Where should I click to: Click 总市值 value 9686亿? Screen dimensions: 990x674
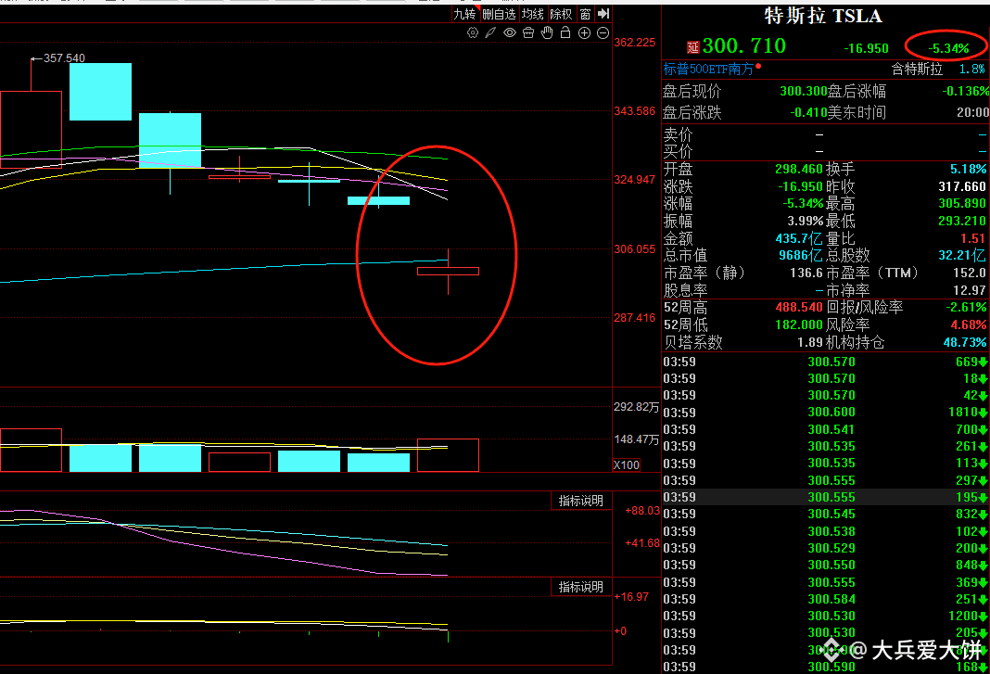801,255
